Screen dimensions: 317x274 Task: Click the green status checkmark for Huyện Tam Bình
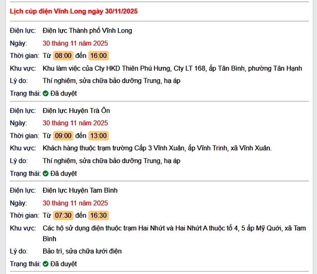click(x=46, y=264)
